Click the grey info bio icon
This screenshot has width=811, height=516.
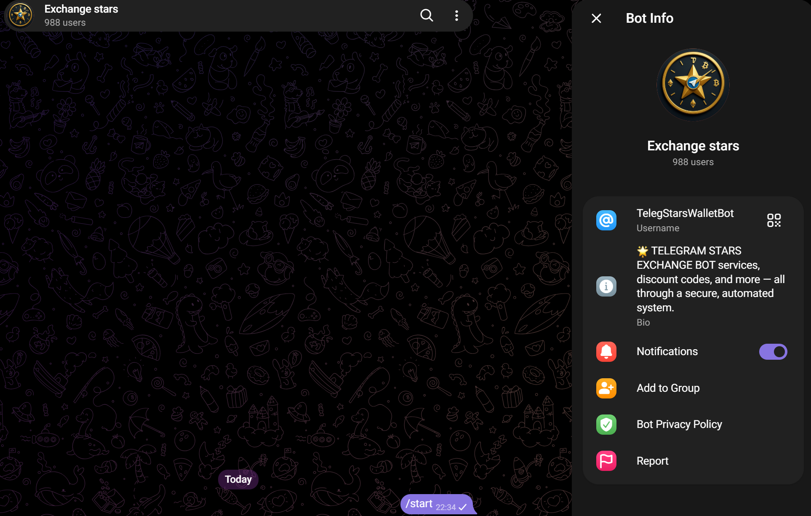(606, 286)
